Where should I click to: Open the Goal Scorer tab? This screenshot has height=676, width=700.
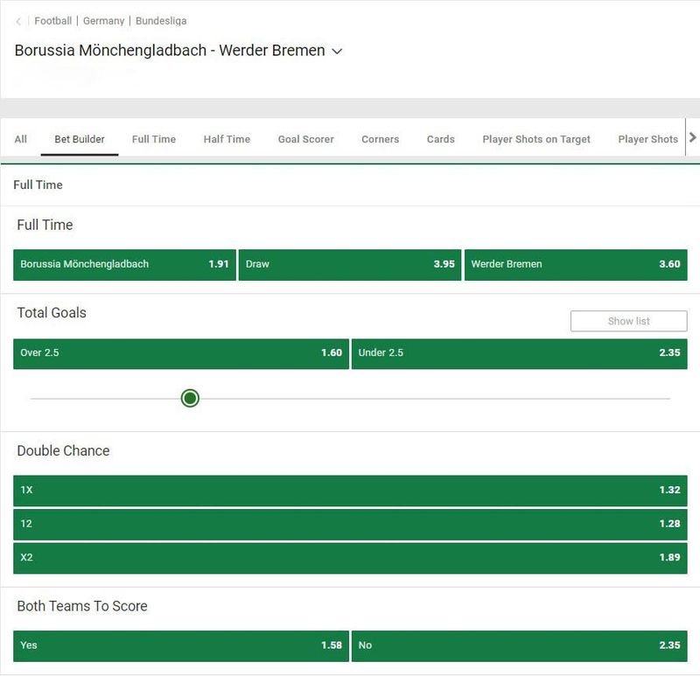click(305, 139)
